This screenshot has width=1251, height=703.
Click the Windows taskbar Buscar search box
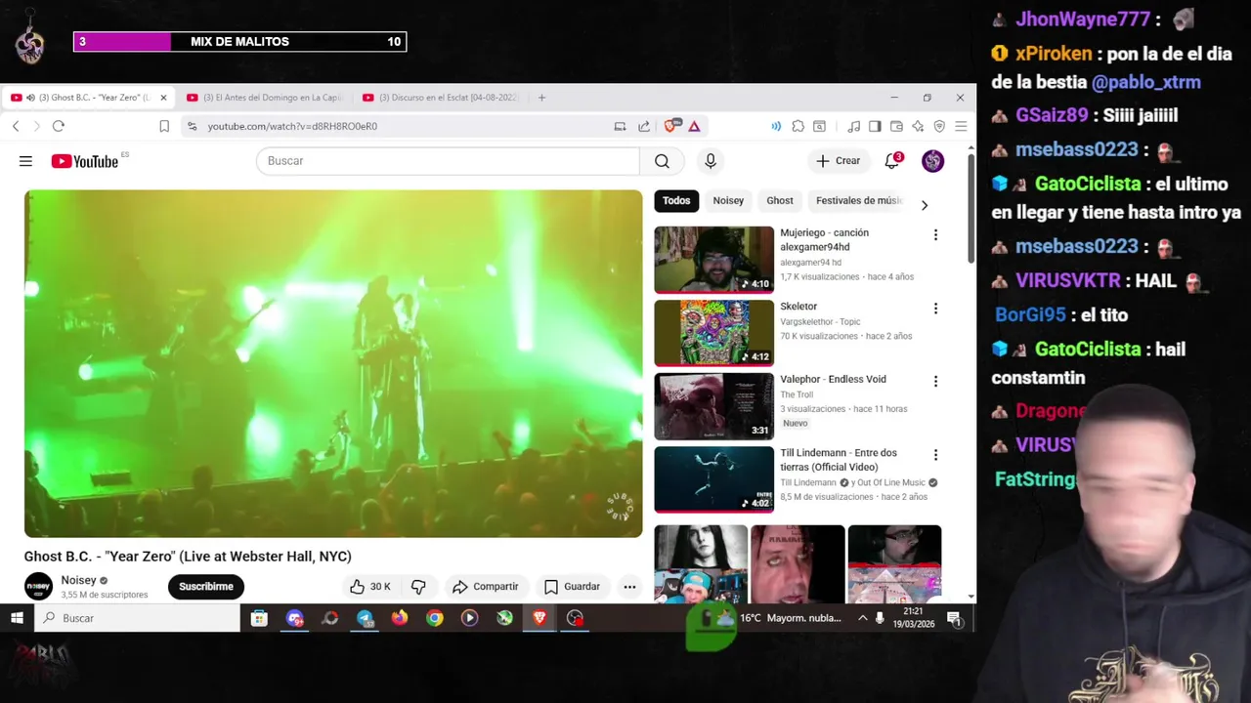(138, 618)
